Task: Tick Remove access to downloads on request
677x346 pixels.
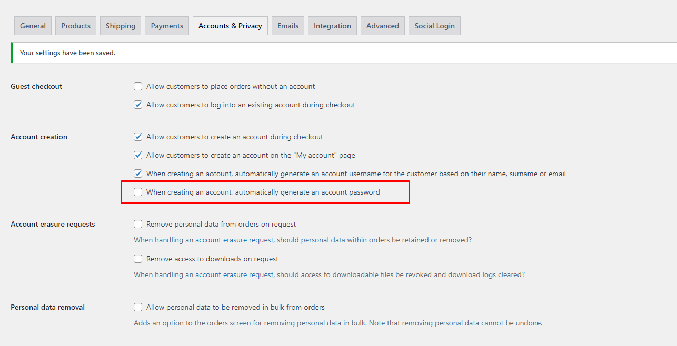Action: pos(138,259)
